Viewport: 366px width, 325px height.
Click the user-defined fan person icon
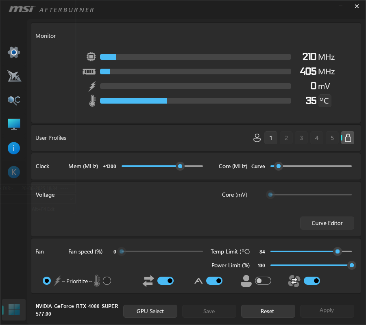pyautogui.click(x=246, y=281)
